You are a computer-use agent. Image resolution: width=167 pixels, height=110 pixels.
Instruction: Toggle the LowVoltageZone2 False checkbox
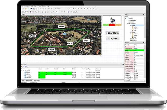pos(135,79)
